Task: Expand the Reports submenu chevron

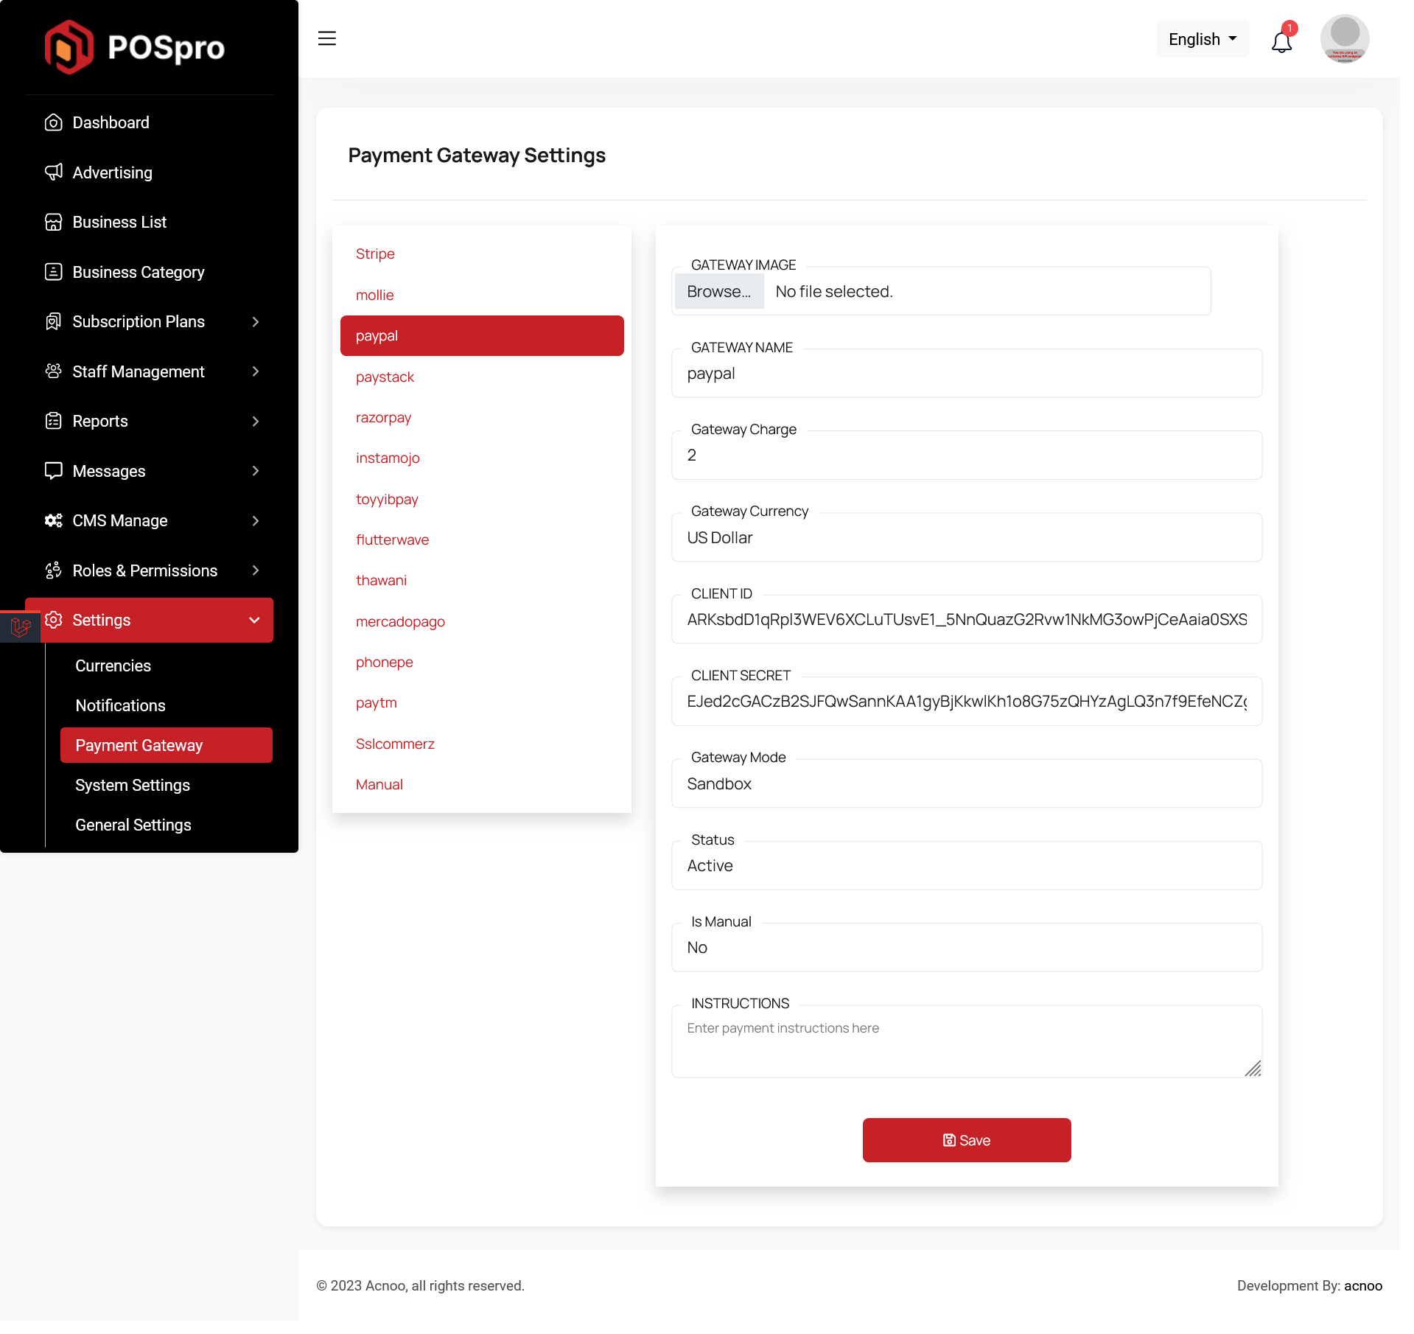Action: [255, 421]
